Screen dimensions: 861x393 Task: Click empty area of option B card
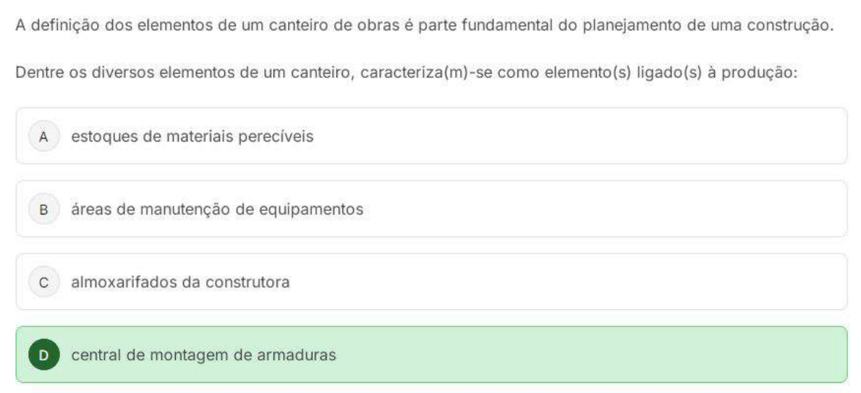[579, 210]
